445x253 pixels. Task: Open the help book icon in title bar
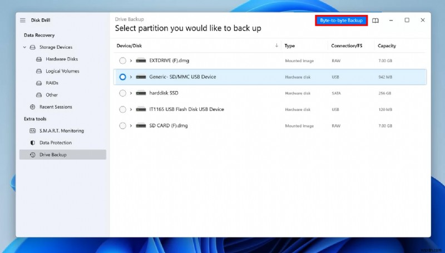coord(375,21)
